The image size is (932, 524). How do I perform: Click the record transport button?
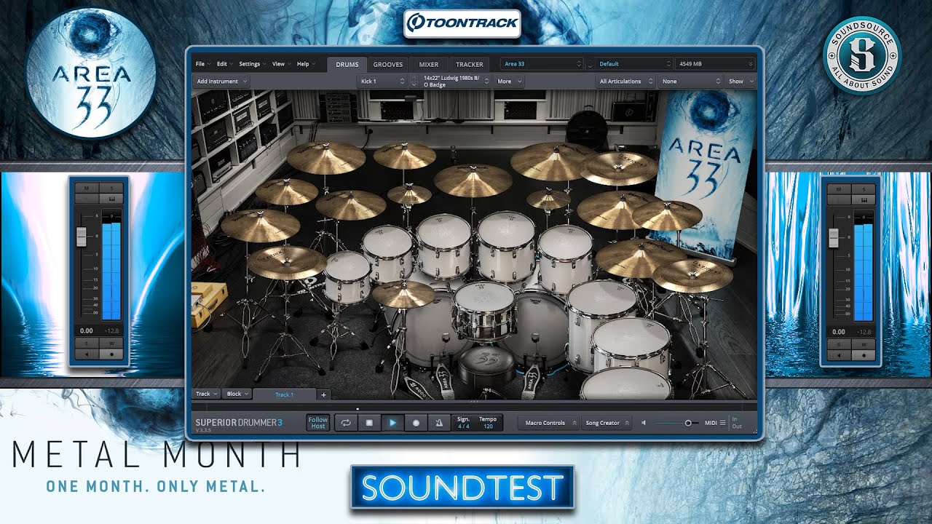(416, 423)
